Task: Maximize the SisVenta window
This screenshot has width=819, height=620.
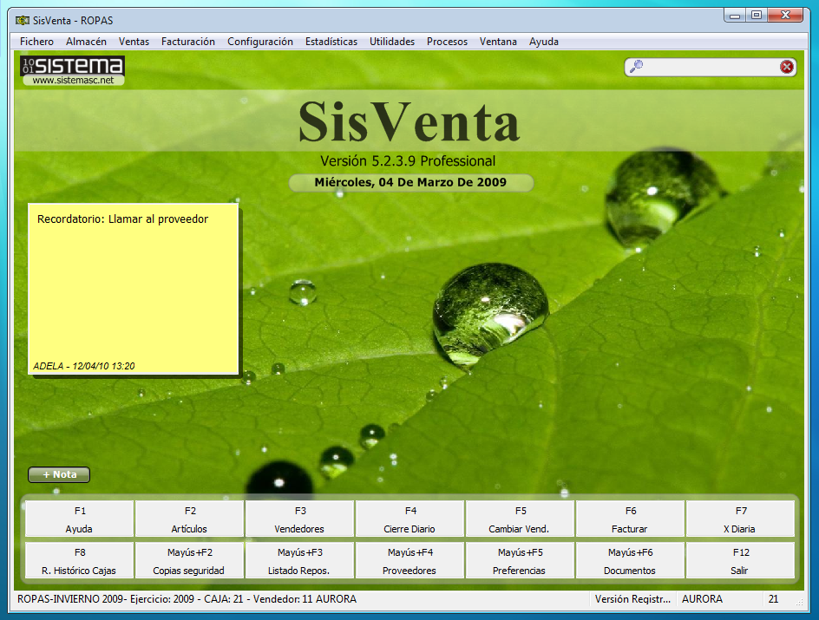Action: click(x=757, y=16)
